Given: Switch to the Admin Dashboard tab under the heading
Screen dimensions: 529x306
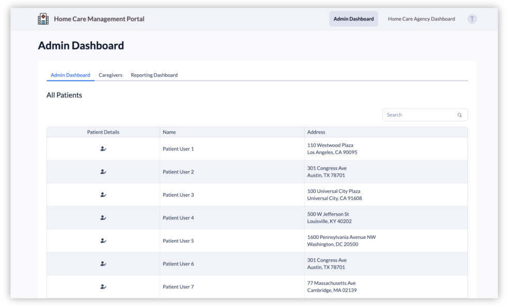Looking at the screenshot, I should coord(70,75).
